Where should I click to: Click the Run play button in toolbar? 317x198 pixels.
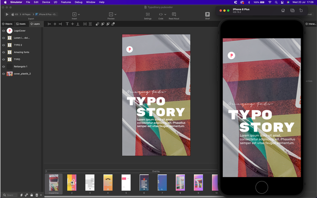tap(7, 15)
